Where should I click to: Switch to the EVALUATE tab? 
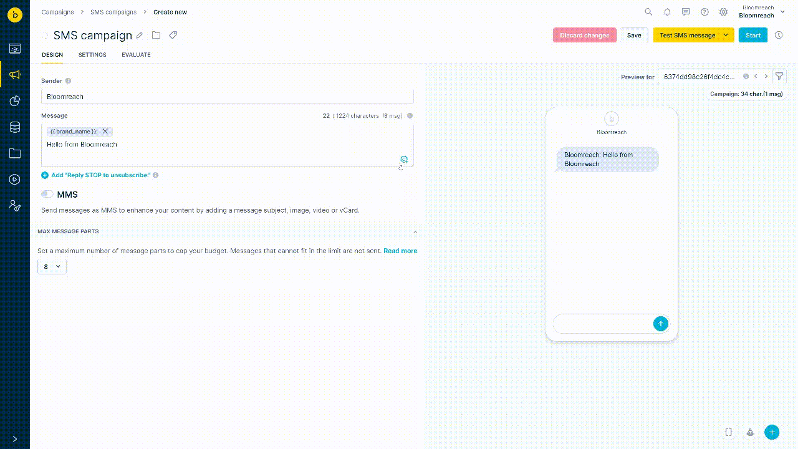[136, 55]
